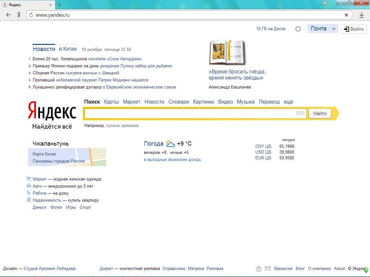370x277 pixels.
Task: Open the Картинки service tab
Action: (x=203, y=102)
